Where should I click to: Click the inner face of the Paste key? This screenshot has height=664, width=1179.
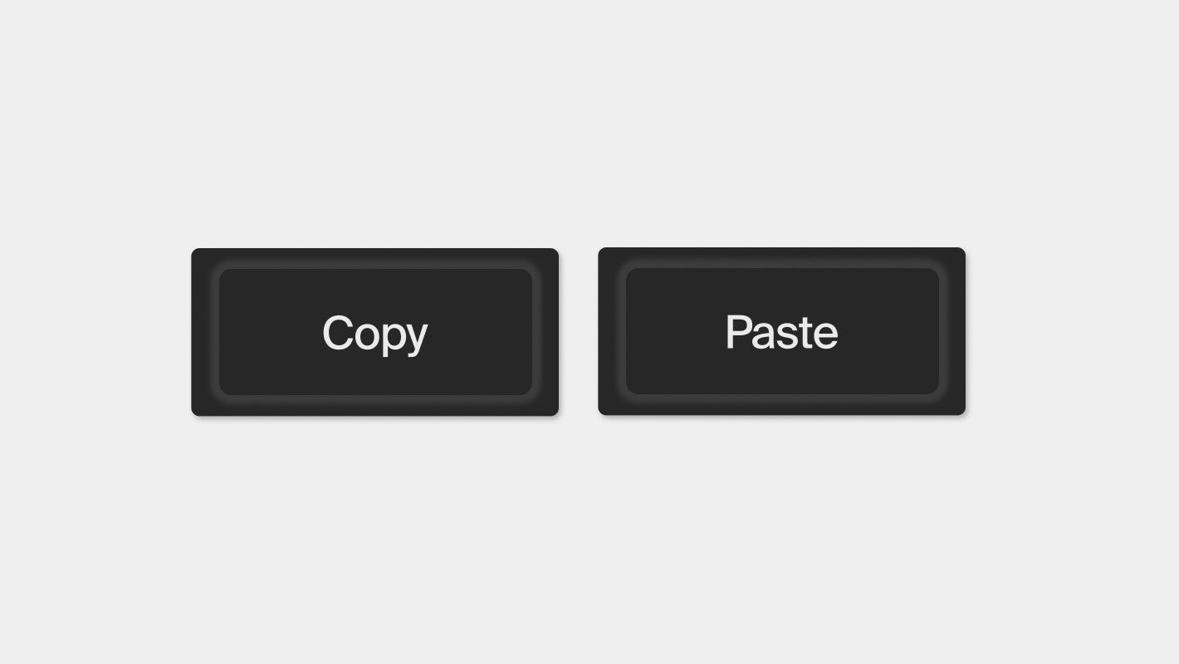click(782, 331)
